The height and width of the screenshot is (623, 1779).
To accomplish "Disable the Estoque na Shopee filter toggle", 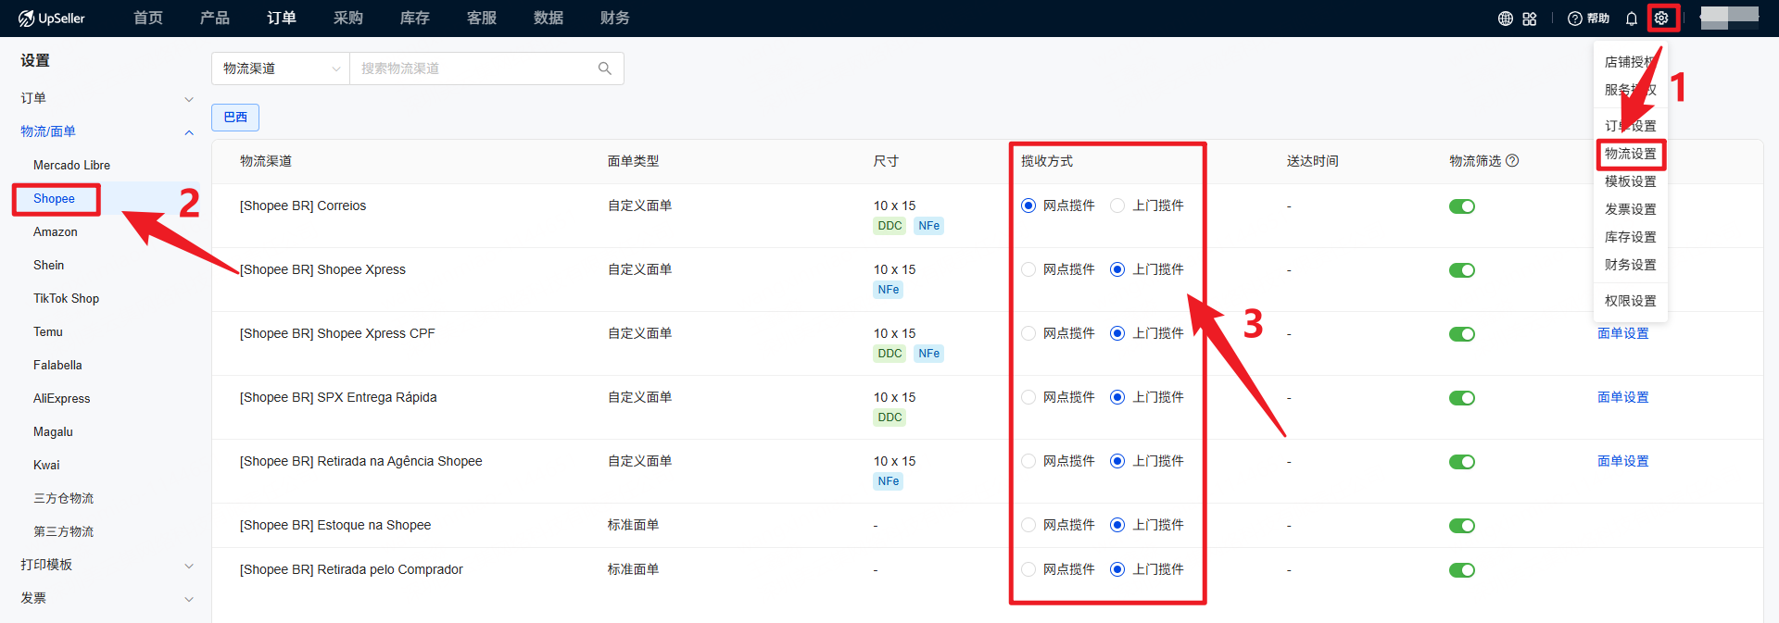I will click(1461, 526).
